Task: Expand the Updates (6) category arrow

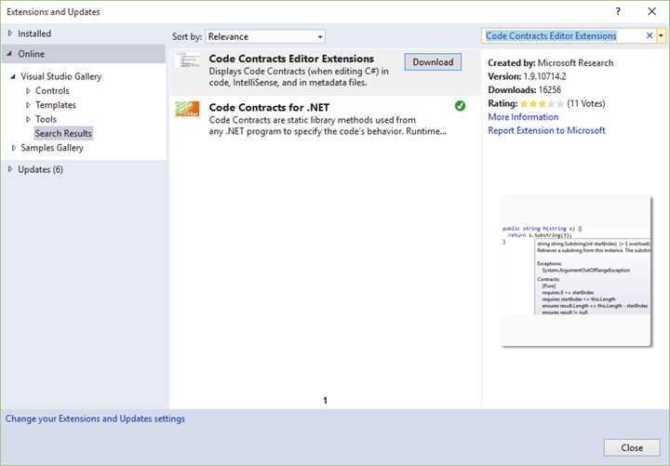Action: 10,169
